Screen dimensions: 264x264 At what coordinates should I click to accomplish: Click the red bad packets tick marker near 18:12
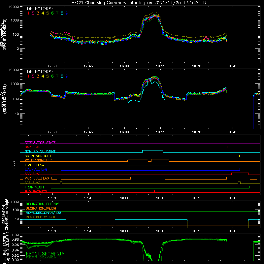tap(154, 191)
